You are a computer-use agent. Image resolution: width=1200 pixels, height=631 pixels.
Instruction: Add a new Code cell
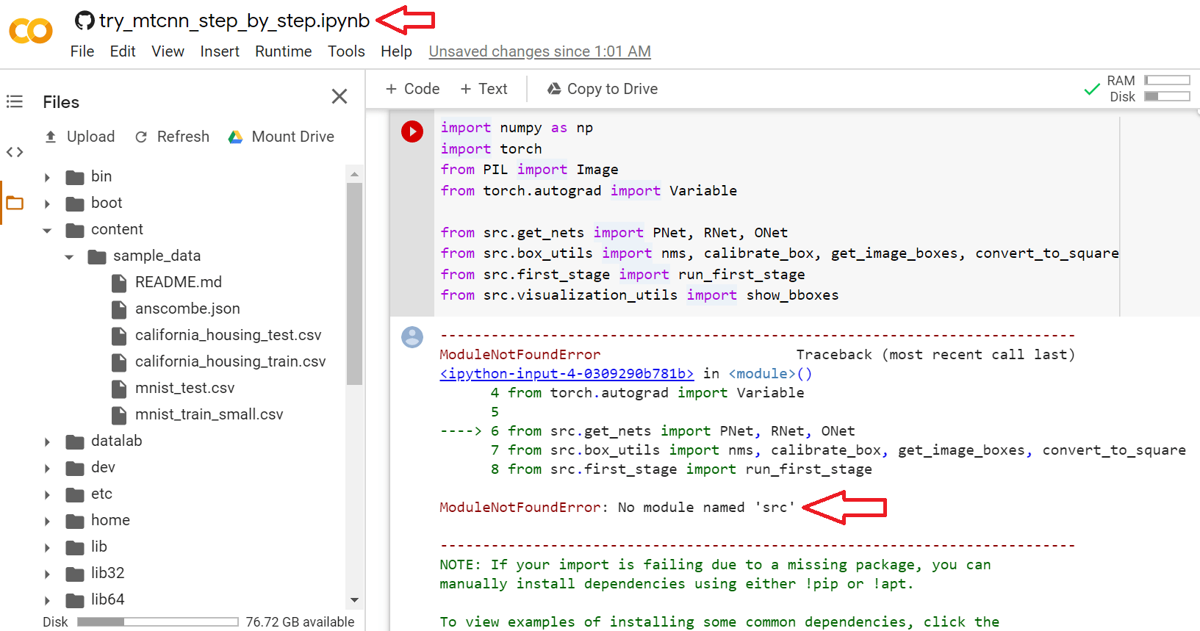[412, 89]
